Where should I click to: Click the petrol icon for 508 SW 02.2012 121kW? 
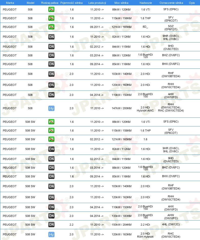51,139
